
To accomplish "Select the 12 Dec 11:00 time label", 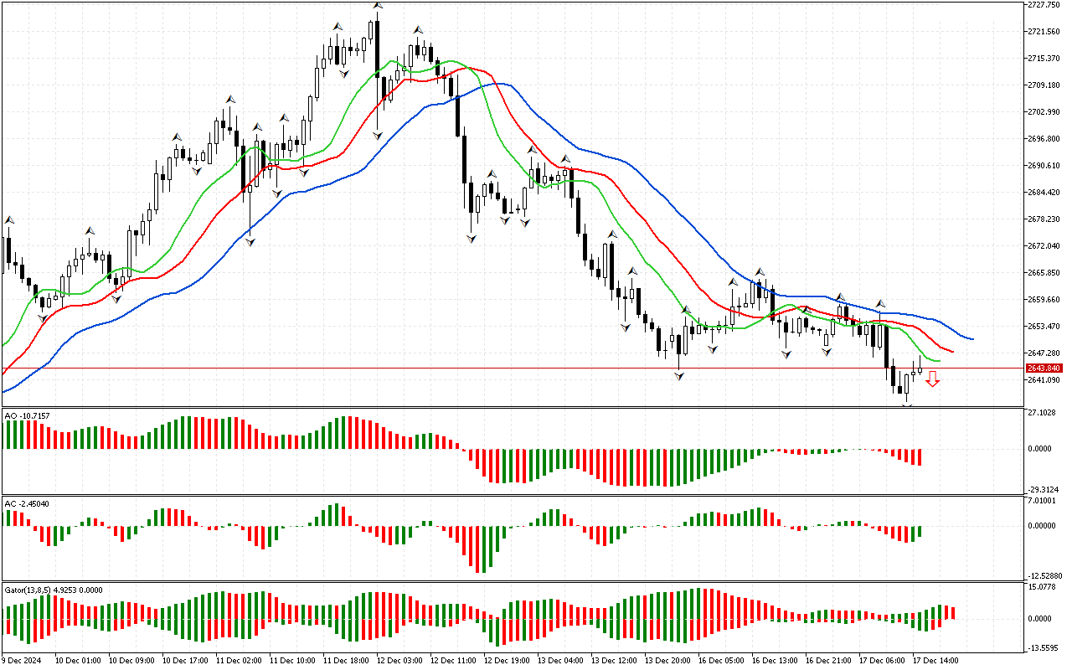I will pyautogui.click(x=453, y=660).
